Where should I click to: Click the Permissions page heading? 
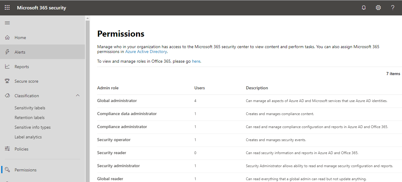121,34
